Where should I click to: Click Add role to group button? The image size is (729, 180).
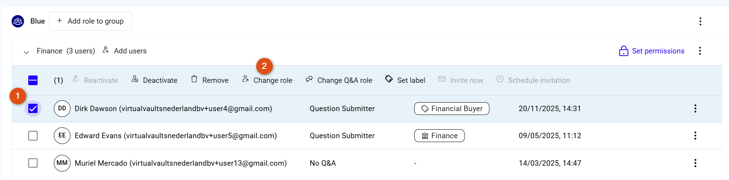[91, 21]
